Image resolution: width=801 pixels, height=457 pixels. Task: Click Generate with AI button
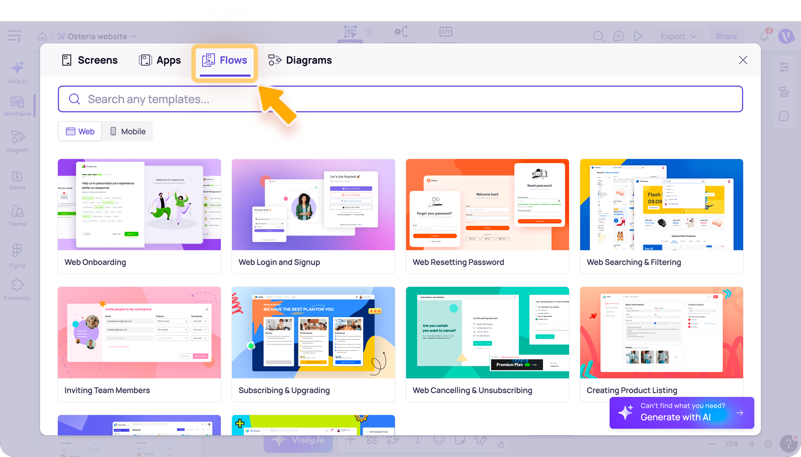682,413
